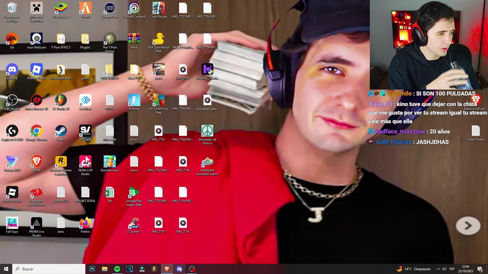
Task: Expand the hidden system tray icons chevron
Action: coord(438,269)
